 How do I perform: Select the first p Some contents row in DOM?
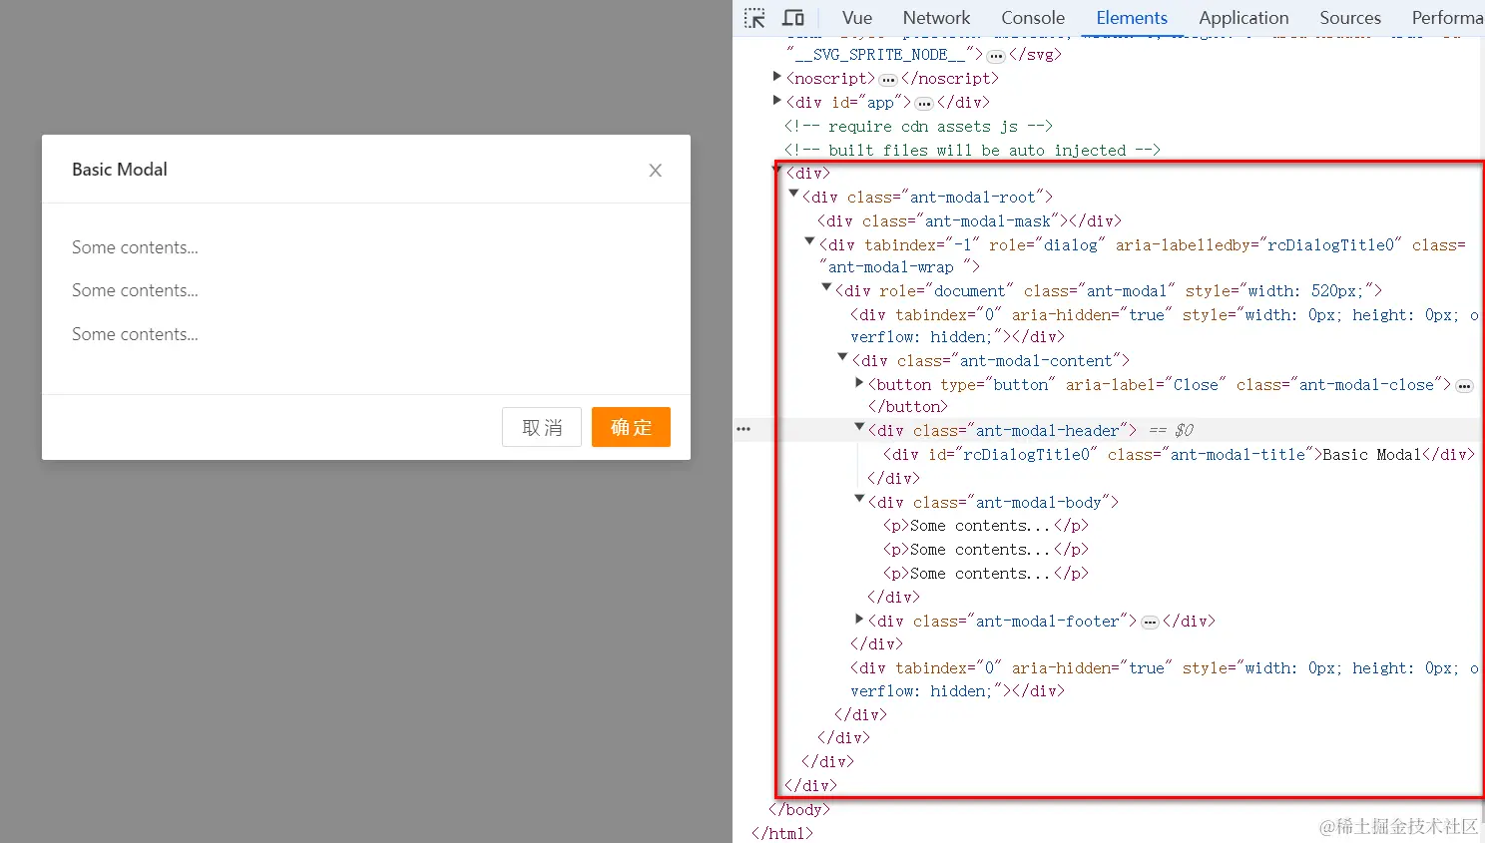point(986,526)
